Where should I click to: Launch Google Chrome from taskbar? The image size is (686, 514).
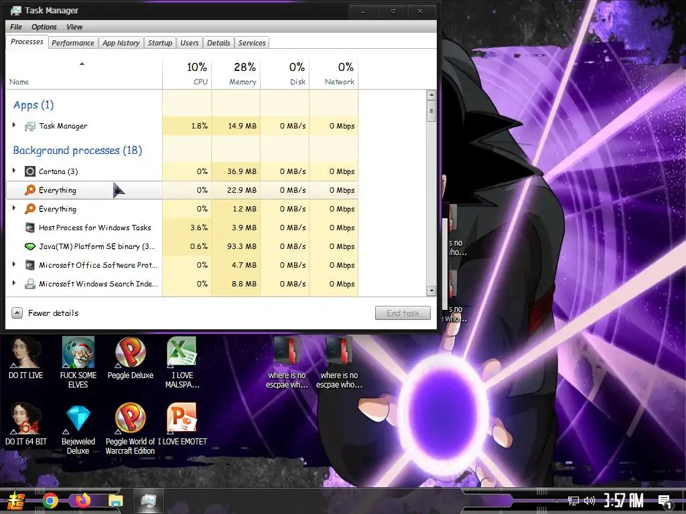50,501
